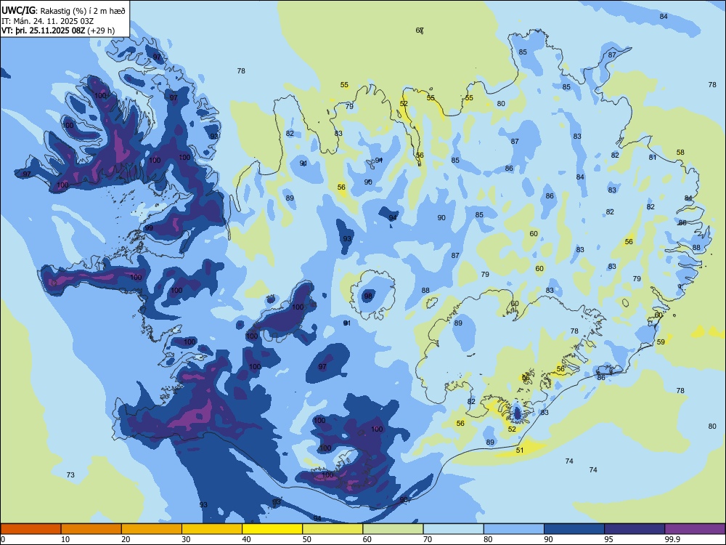
Task: Click the humidity value '59' on the map
Action: coord(661,342)
